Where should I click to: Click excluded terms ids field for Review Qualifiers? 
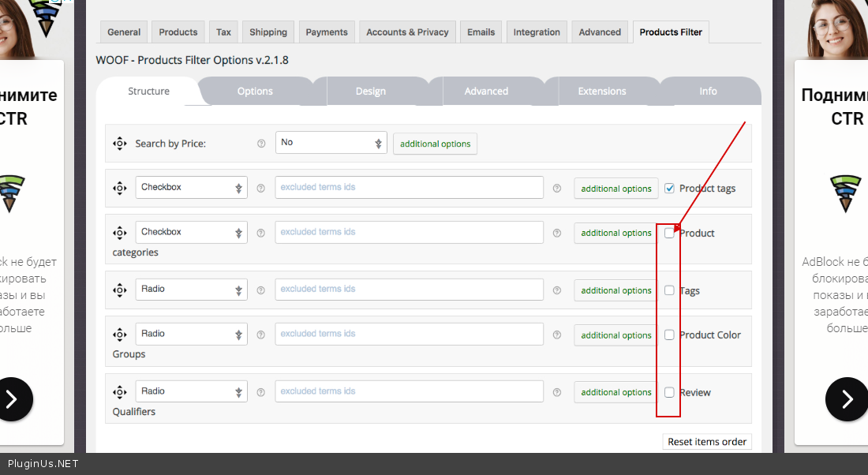409,391
